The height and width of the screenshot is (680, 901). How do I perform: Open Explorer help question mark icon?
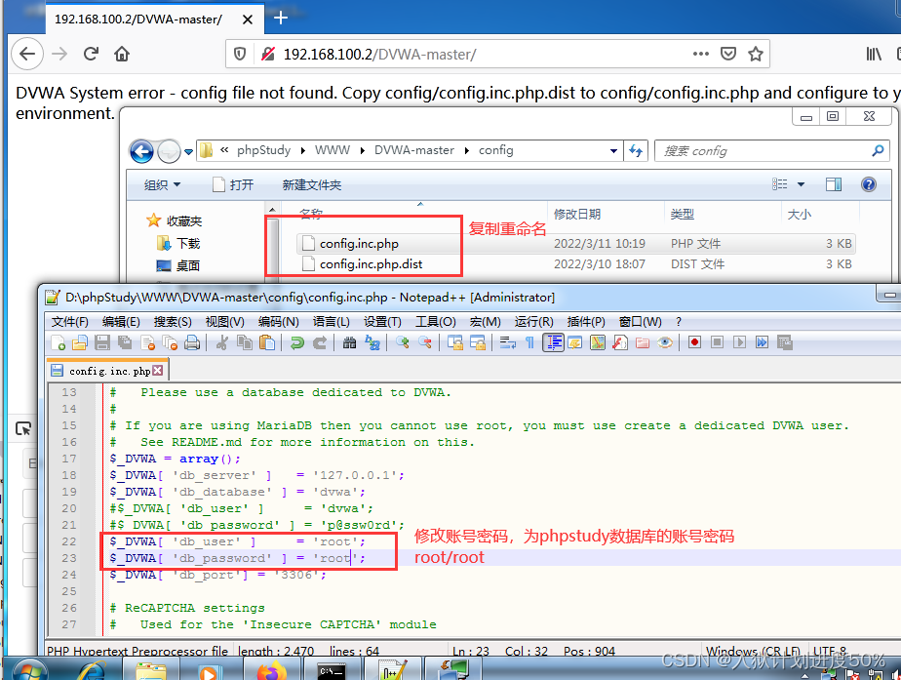click(869, 184)
